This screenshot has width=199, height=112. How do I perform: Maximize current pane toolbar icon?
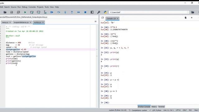92,12
